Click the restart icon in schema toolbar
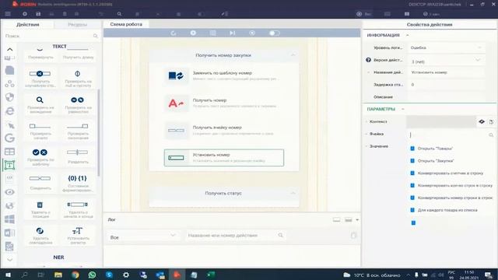 [173, 33]
